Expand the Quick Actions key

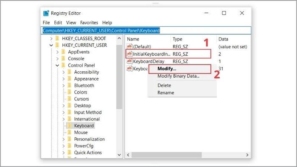(x=64, y=153)
